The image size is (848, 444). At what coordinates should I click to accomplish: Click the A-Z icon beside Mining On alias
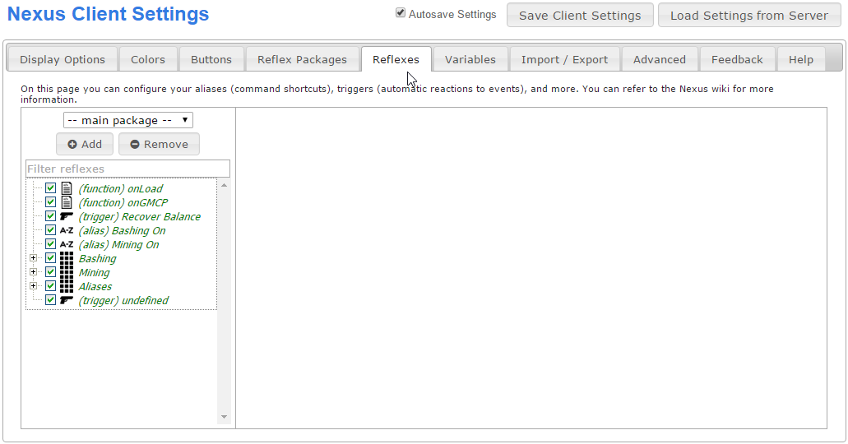coord(67,245)
